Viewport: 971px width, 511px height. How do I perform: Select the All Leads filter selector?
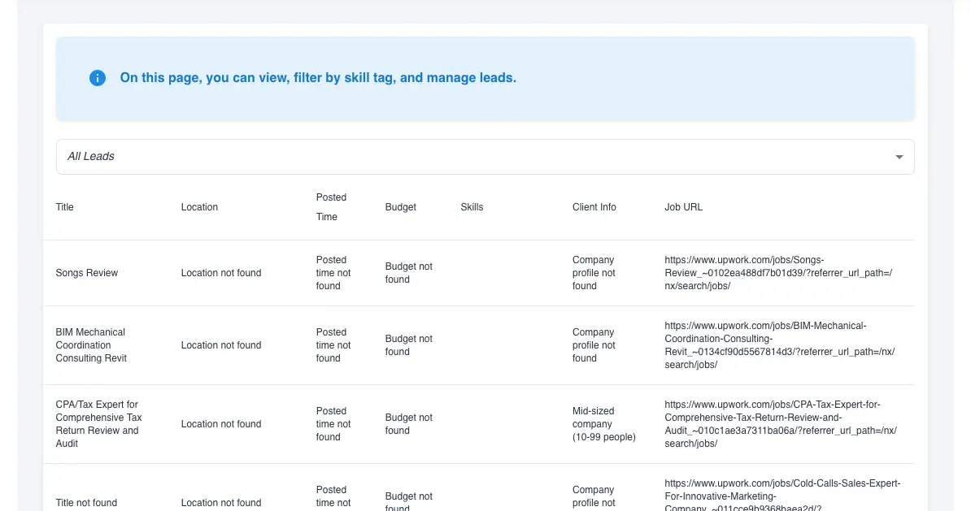pos(485,156)
